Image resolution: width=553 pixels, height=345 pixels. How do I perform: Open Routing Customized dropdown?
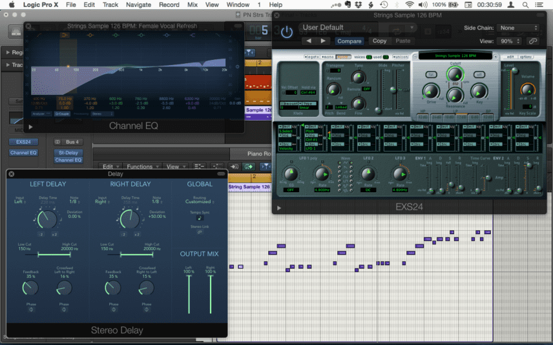click(x=200, y=202)
